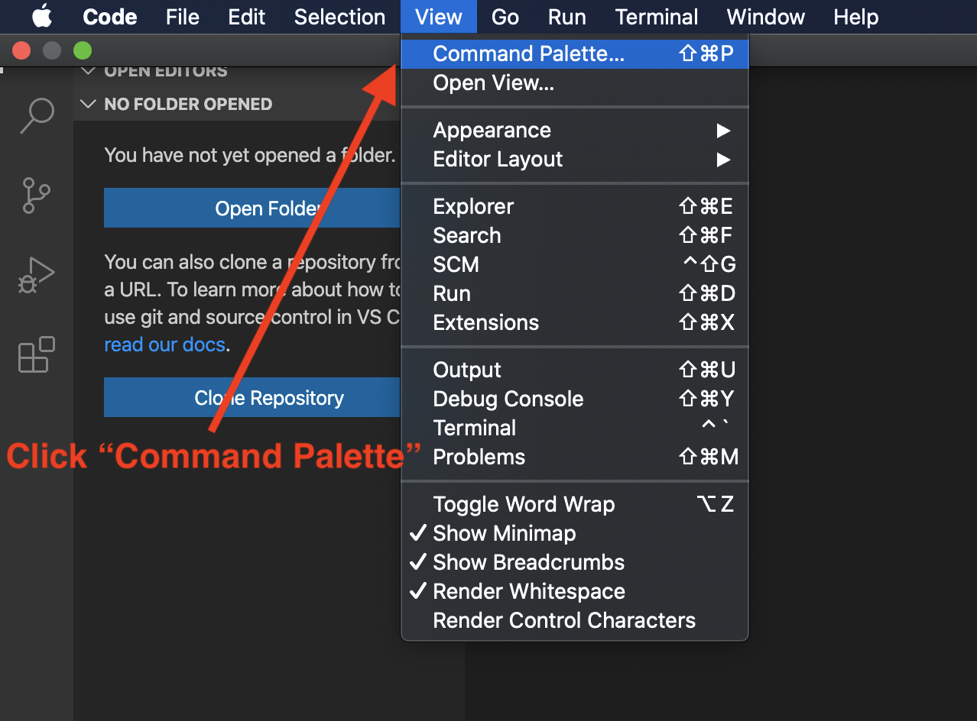Open the Terminal menu
977x721 pixels.
pos(656,16)
